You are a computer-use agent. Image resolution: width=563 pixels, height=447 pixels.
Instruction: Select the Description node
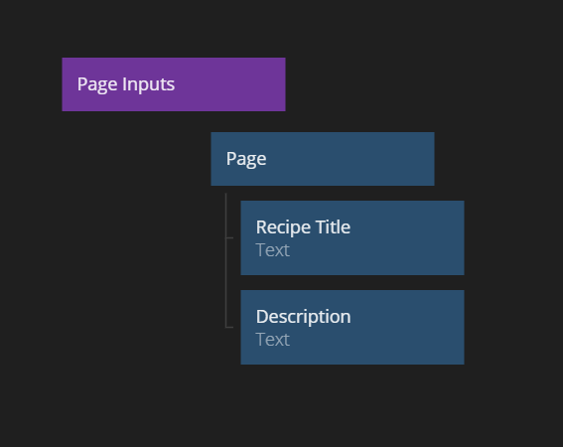352,328
